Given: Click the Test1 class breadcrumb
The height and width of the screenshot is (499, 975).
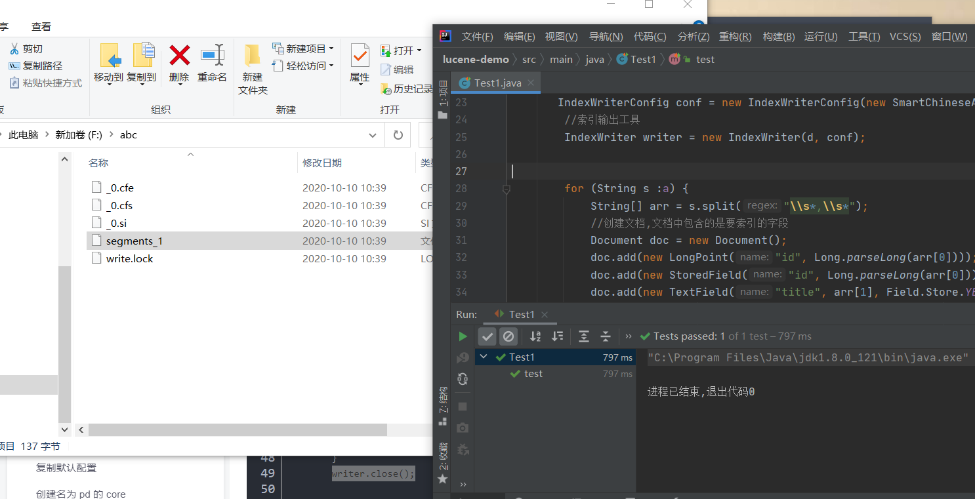Looking at the screenshot, I should [636, 59].
